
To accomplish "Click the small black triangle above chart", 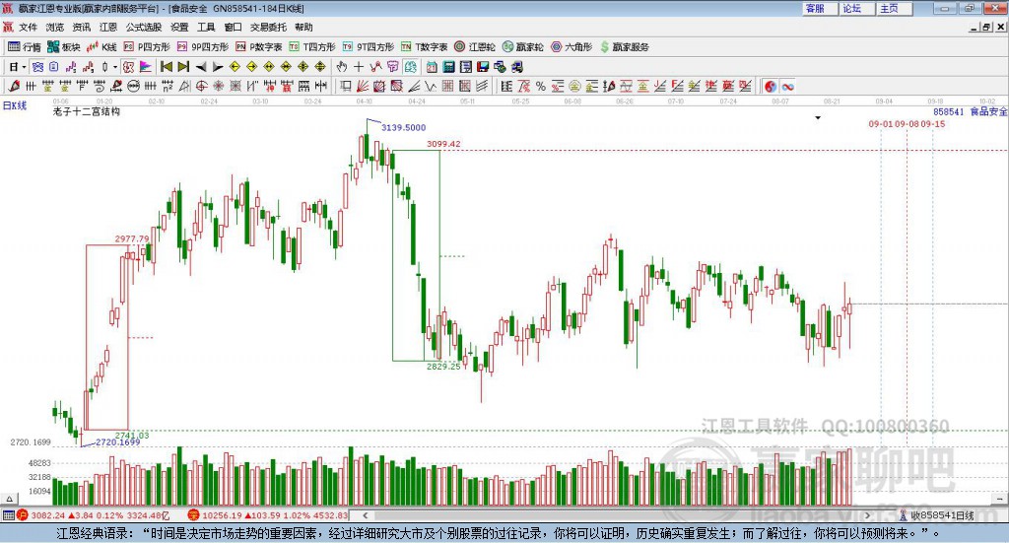I will tap(818, 117).
